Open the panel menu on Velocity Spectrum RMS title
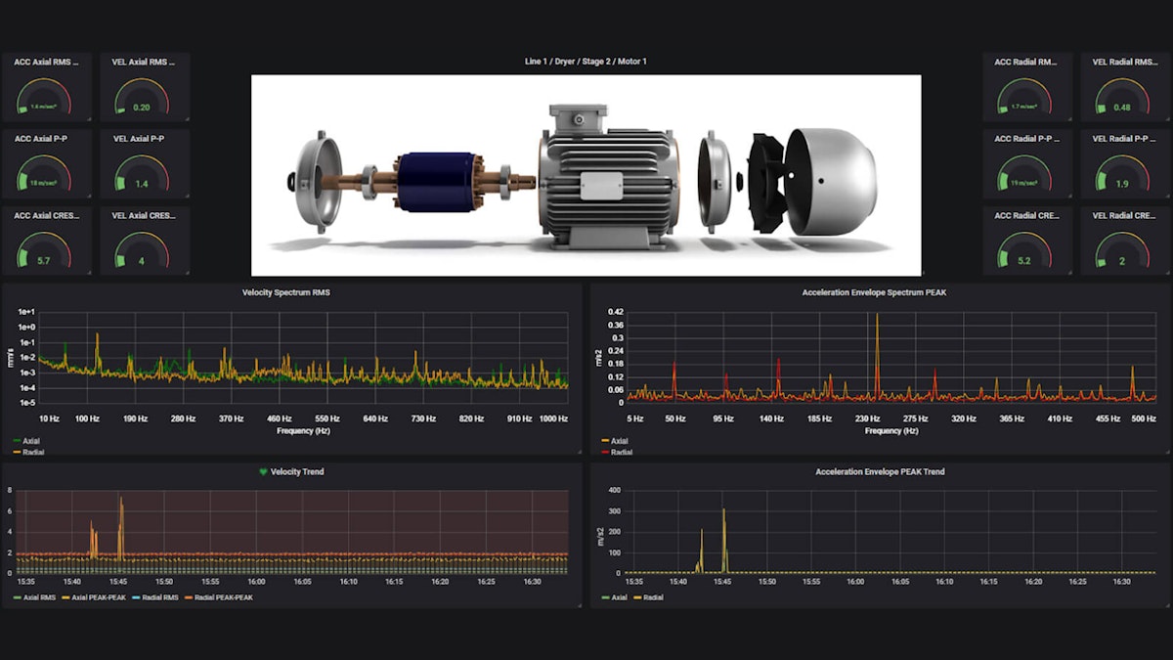Image resolution: width=1173 pixels, height=660 pixels. pyautogui.click(x=286, y=290)
